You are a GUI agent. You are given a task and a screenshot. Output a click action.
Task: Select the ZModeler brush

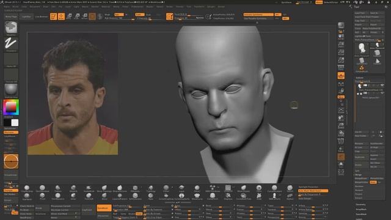[135, 189]
